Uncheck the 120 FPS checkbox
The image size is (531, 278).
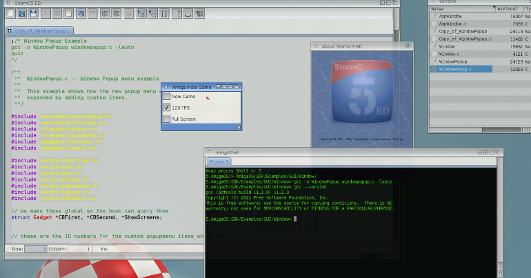[x=166, y=108]
